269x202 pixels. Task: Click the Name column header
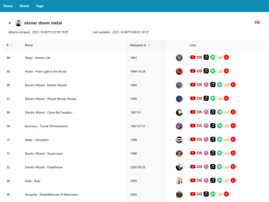(29, 45)
